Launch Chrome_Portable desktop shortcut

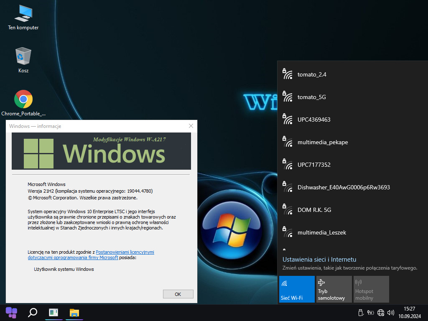[x=23, y=102]
